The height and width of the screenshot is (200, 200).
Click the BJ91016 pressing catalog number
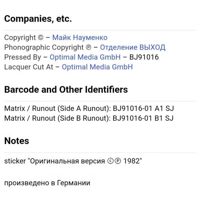click(x=144, y=57)
